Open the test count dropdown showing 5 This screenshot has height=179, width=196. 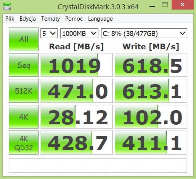point(49,33)
